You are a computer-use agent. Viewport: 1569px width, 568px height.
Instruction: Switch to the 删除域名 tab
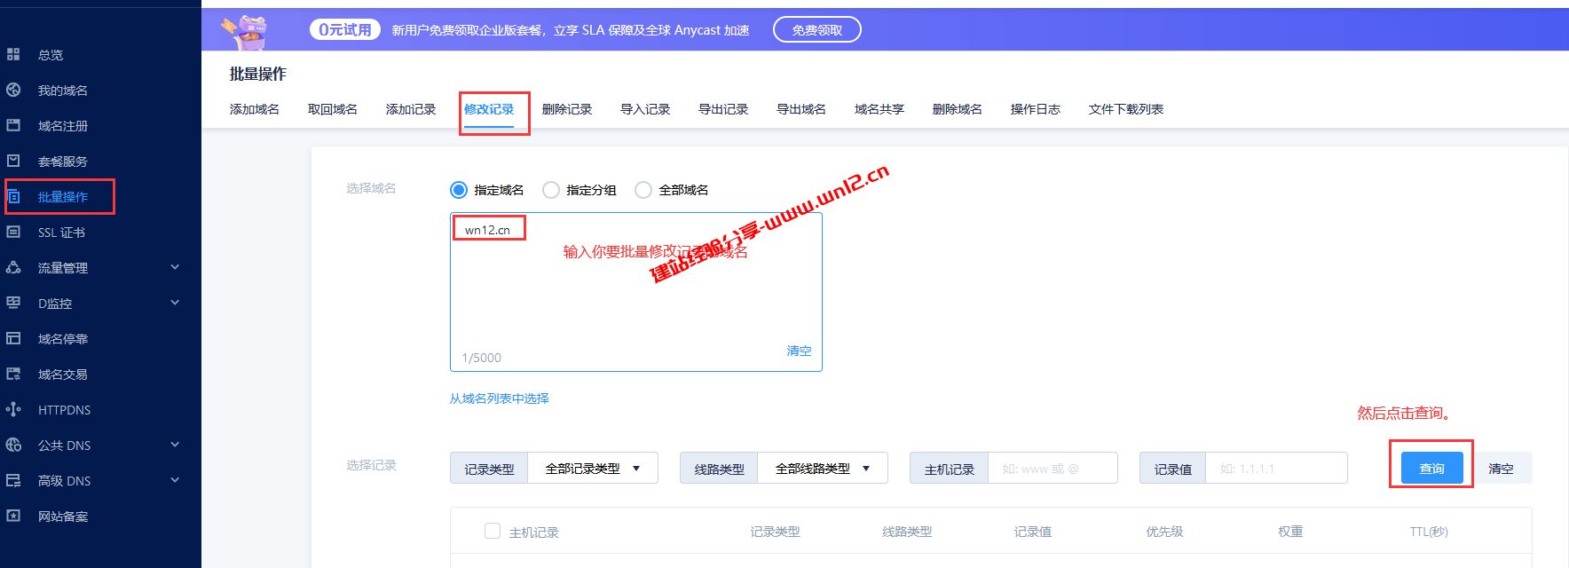click(958, 109)
